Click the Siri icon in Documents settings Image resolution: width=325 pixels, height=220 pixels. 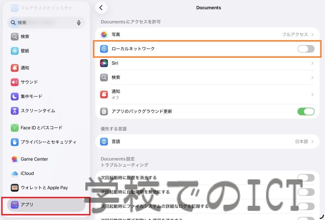tap(104, 63)
